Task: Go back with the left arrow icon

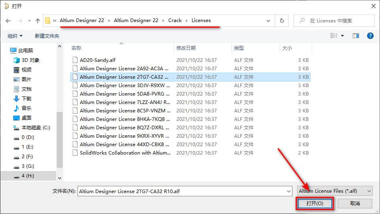Action: 8,21
